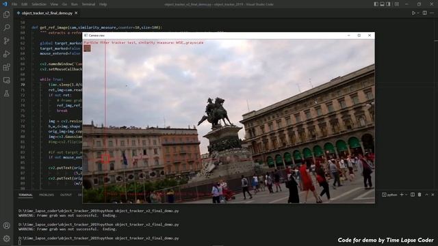The width and height of the screenshot is (438, 246).
Task: Maximize panel size with chevron
Action: point(426,195)
